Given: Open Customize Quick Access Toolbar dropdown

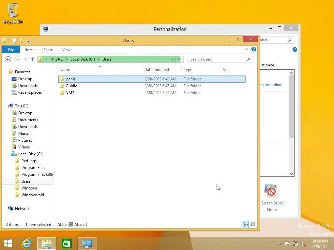Looking at the screenshot, I should tap(28, 41).
